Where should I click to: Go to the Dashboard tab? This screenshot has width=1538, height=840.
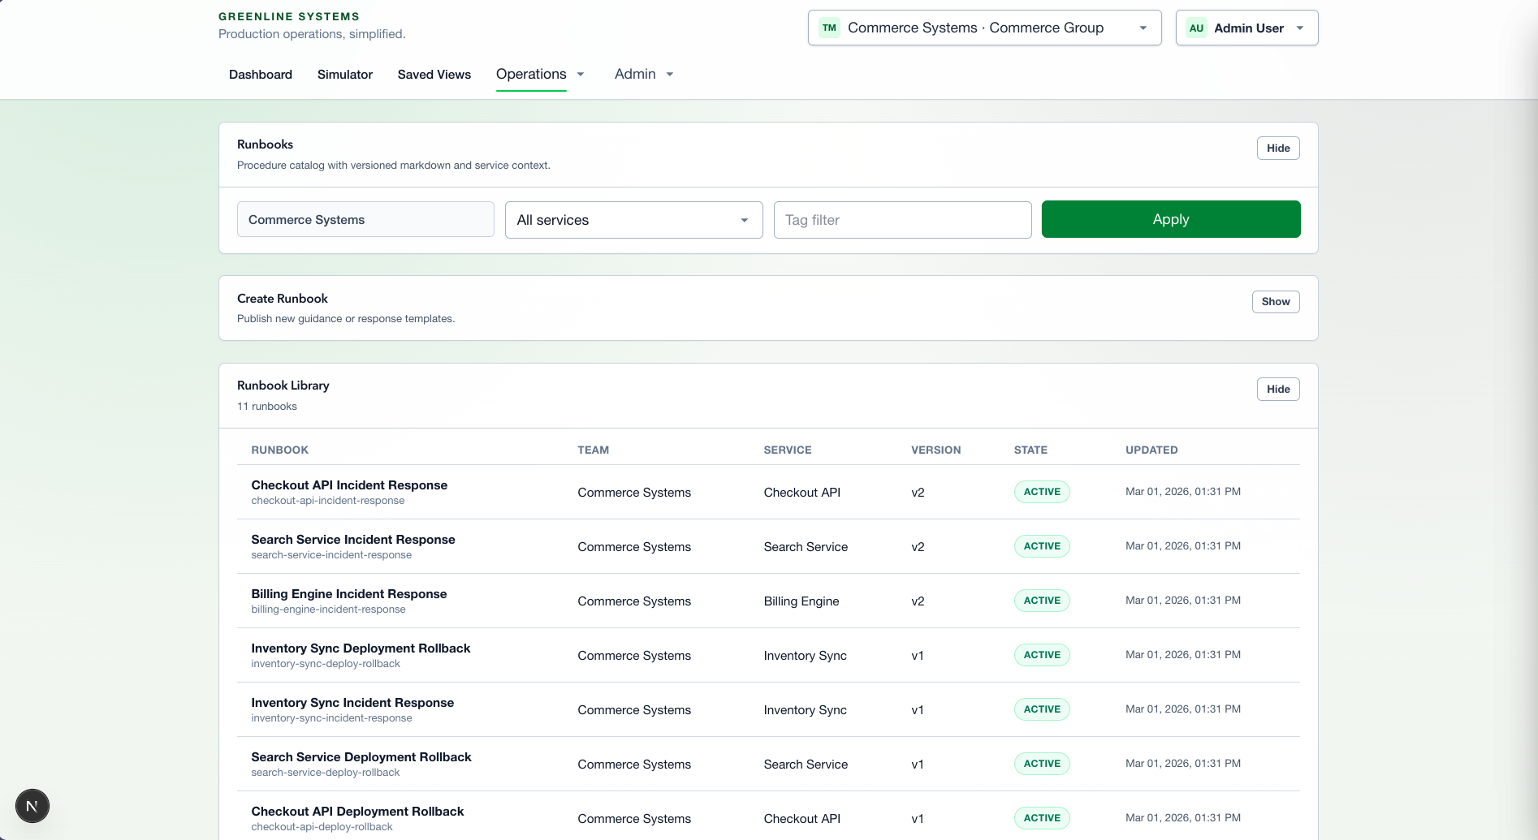(261, 75)
